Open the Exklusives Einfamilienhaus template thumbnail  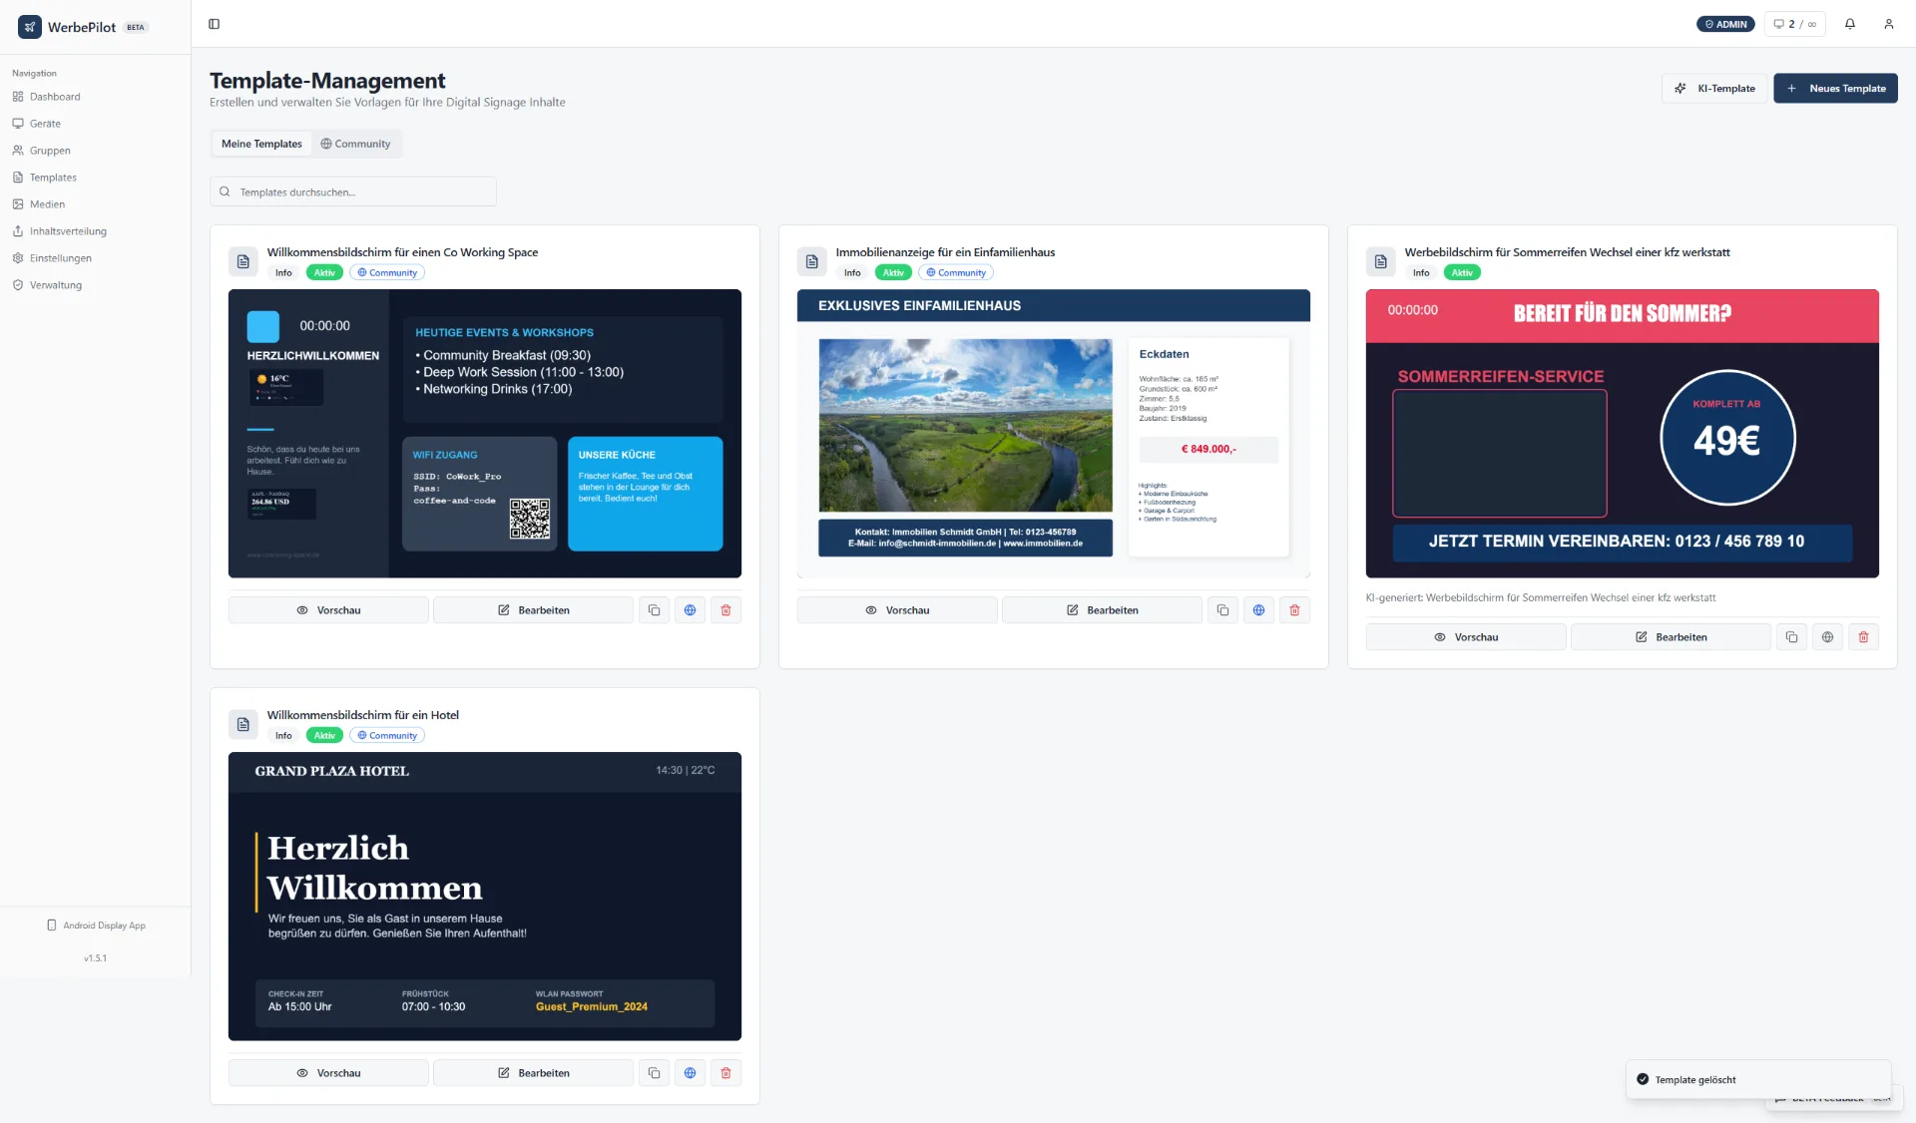pos(1054,434)
